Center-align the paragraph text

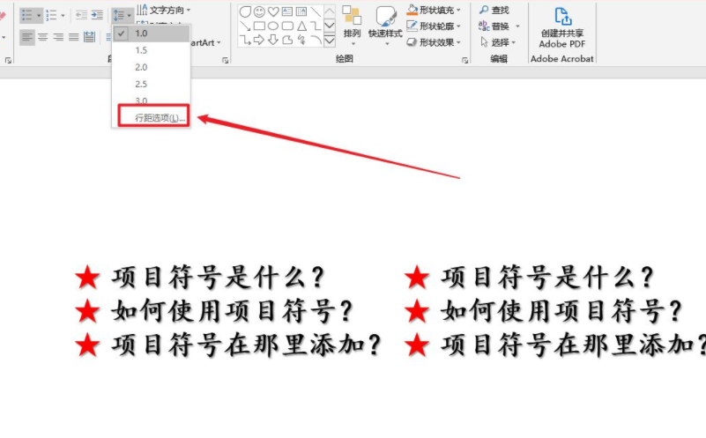(42, 37)
